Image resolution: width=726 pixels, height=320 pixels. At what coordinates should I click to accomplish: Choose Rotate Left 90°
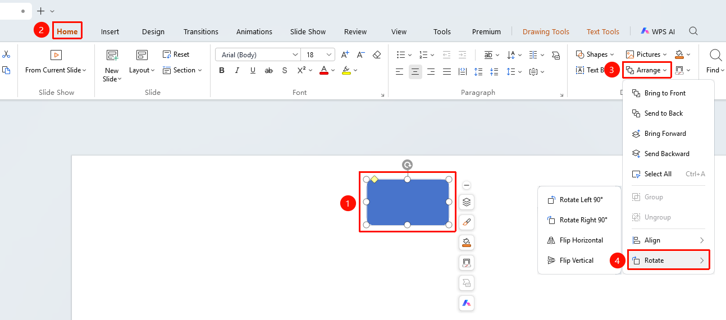[579, 200]
